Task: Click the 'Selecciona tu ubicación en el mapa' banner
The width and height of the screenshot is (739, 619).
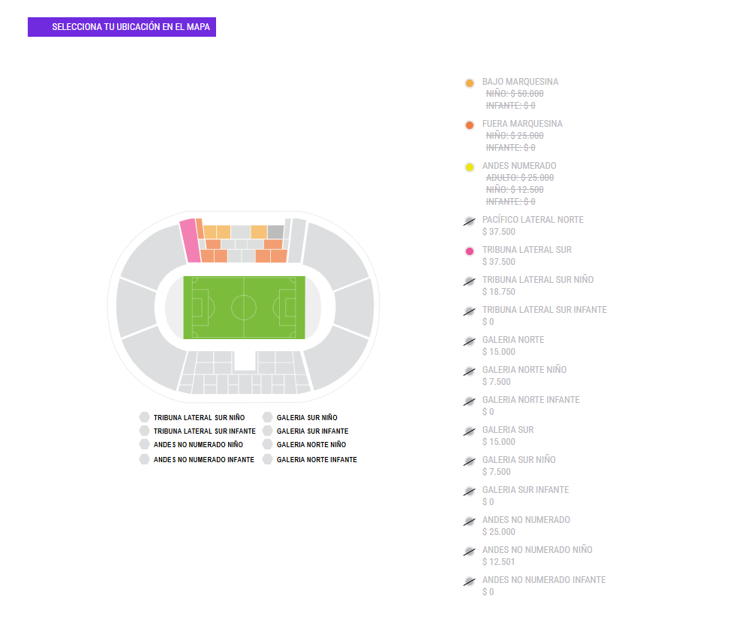Action: (122, 27)
